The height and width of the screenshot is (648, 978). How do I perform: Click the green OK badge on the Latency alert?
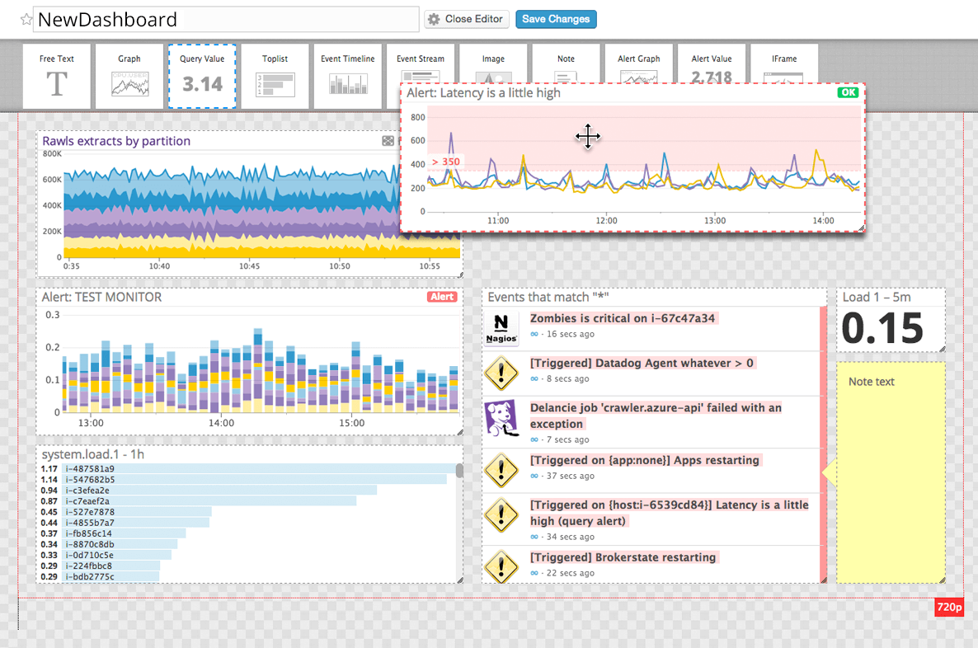(848, 92)
